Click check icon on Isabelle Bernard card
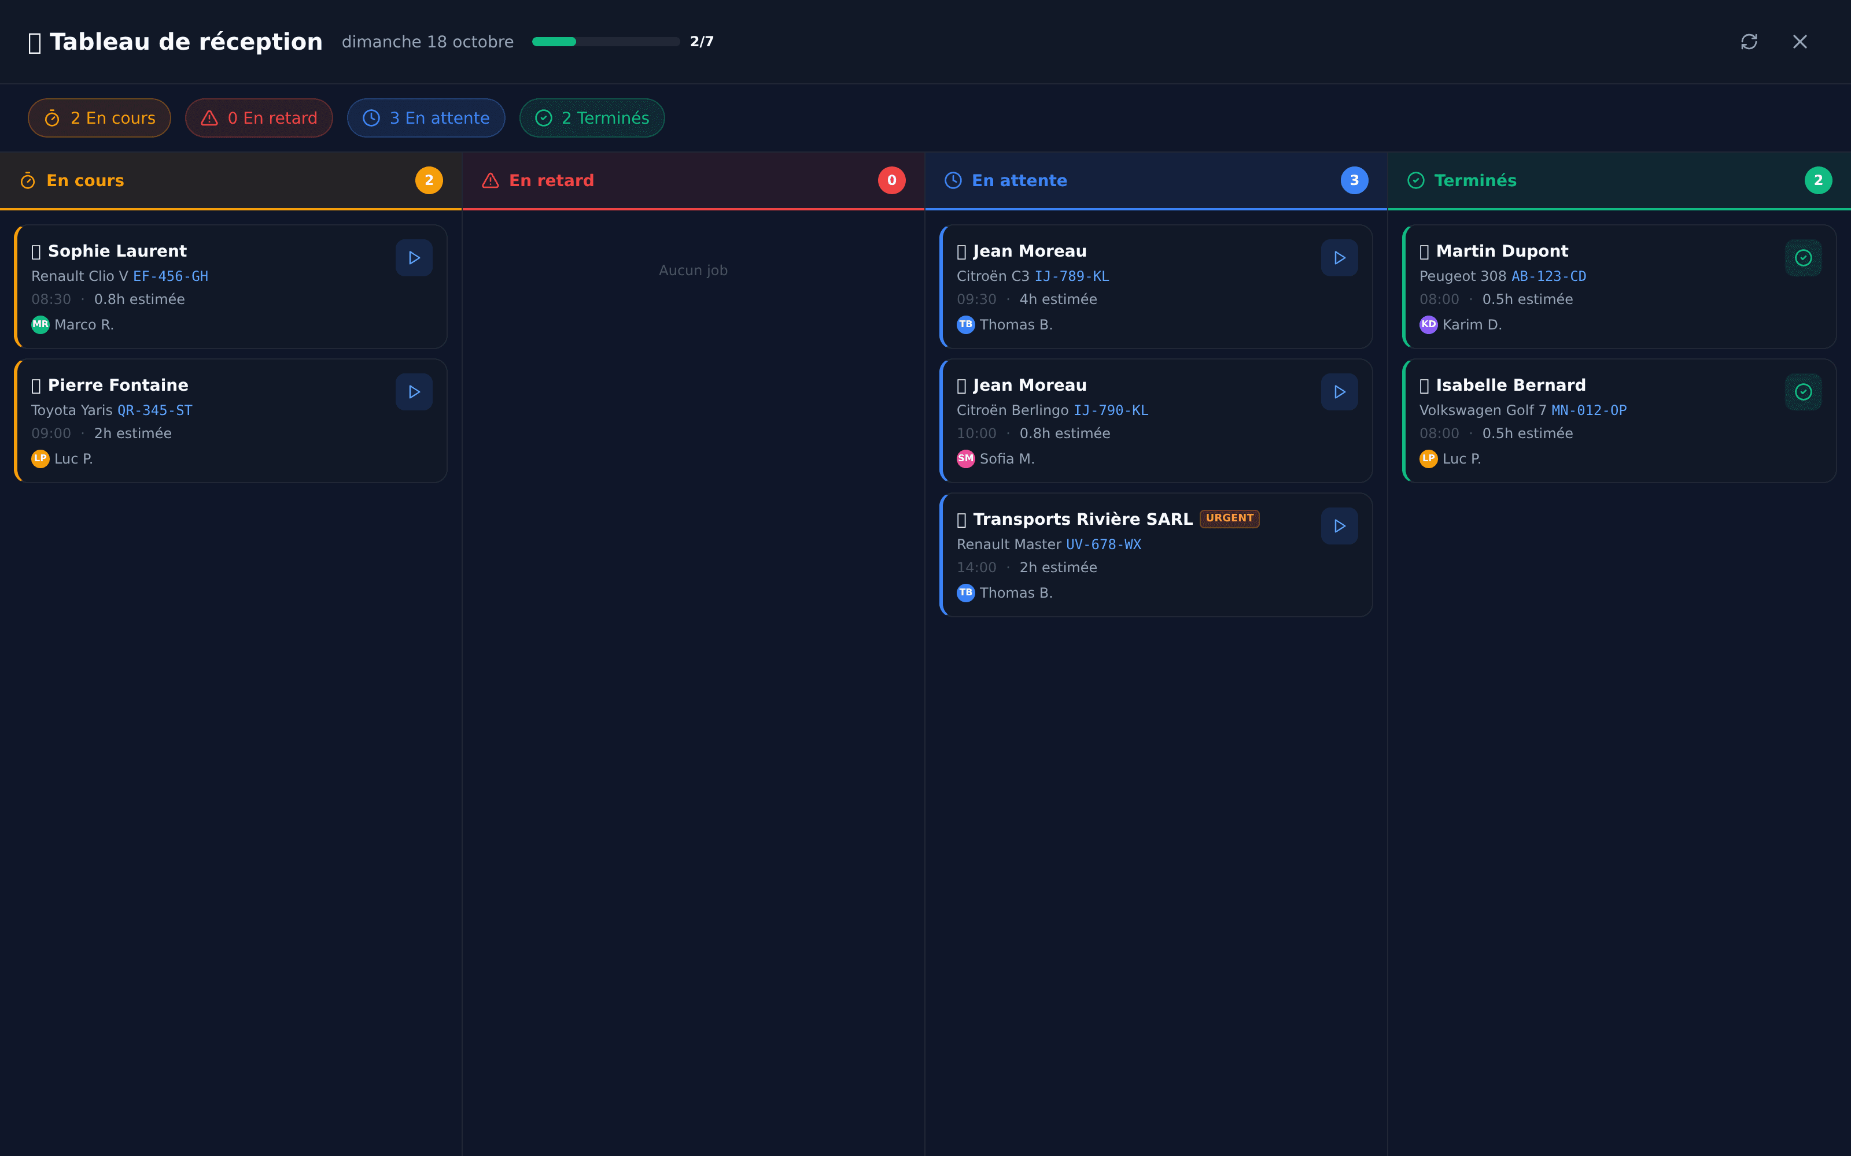Screen dimensions: 1851x1156 point(1803,392)
